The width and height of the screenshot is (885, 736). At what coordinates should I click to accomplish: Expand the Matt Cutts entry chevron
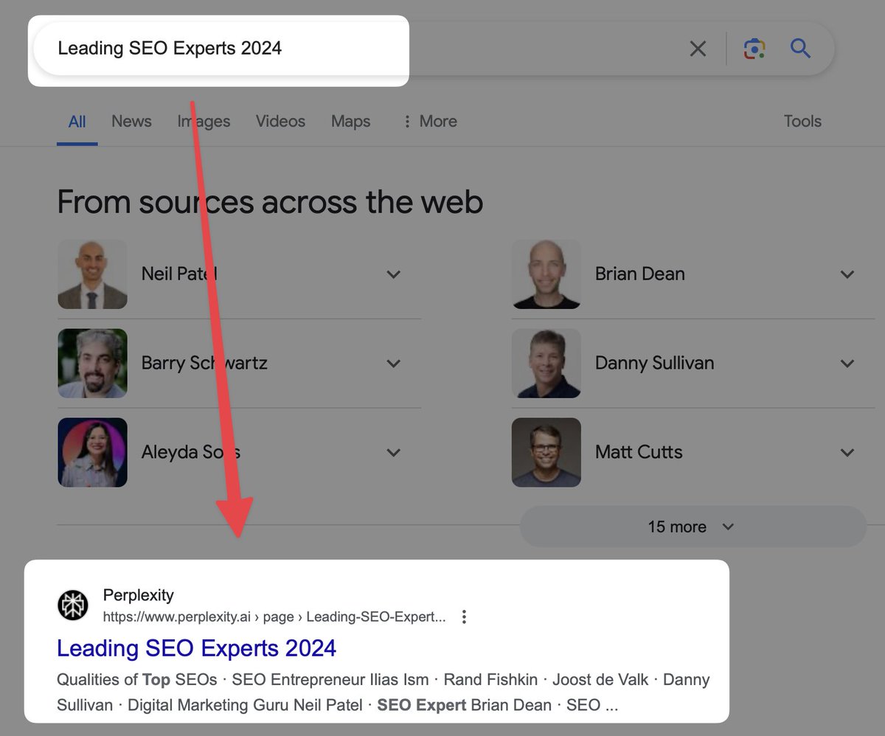[847, 453]
